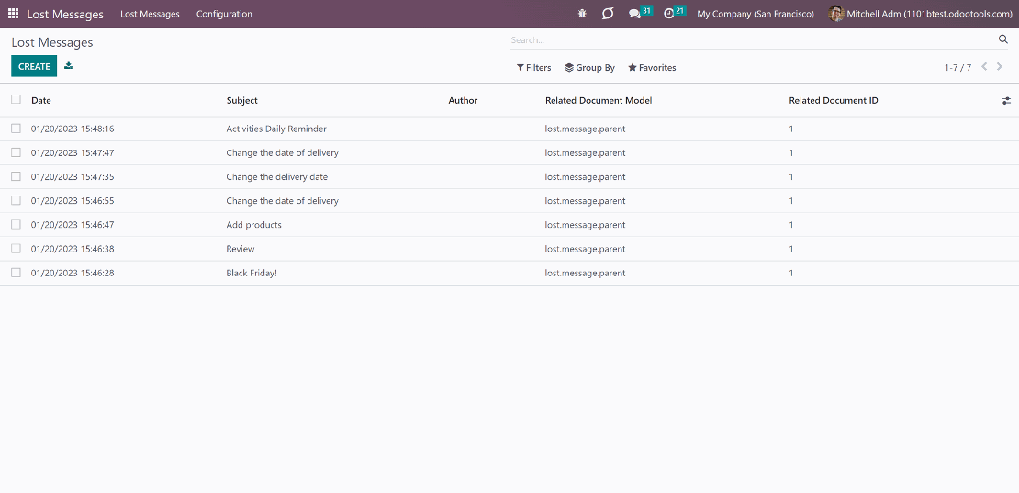Click the bug debug tools icon

[x=582, y=14]
